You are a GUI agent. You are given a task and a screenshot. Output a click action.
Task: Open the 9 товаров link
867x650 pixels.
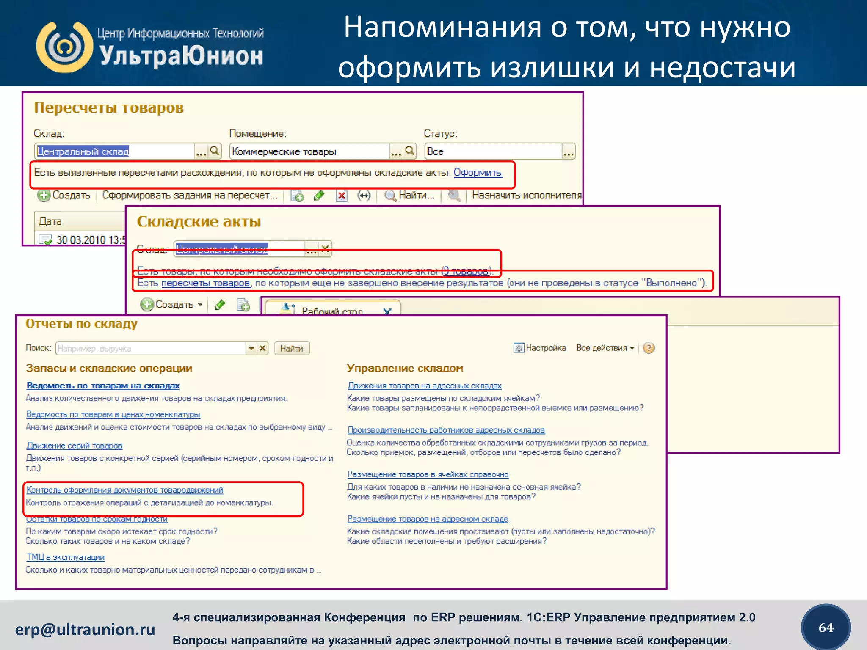coord(466,271)
